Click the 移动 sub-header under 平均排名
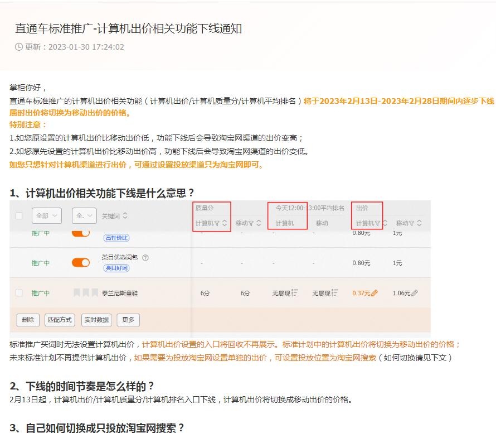This screenshot has width=496, height=433. click(x=322, y=223)
